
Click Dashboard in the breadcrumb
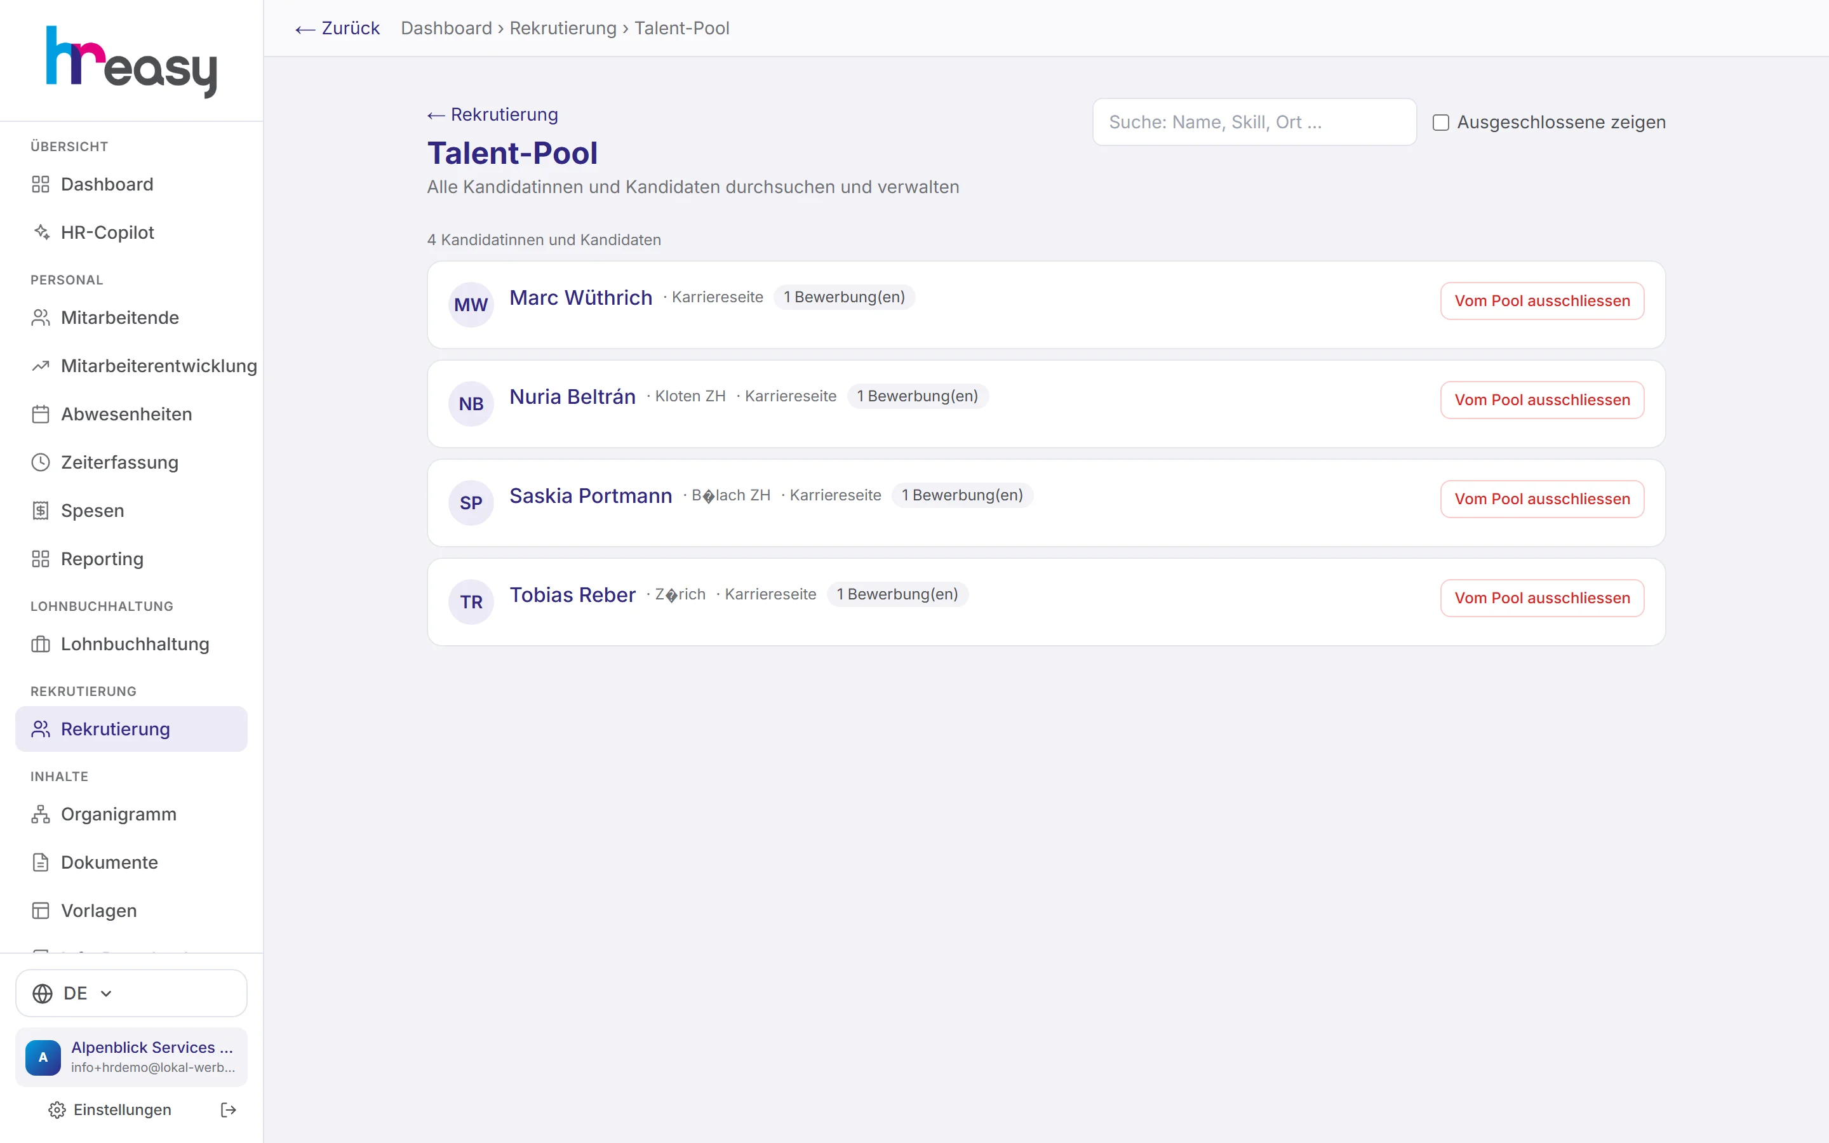446,29
